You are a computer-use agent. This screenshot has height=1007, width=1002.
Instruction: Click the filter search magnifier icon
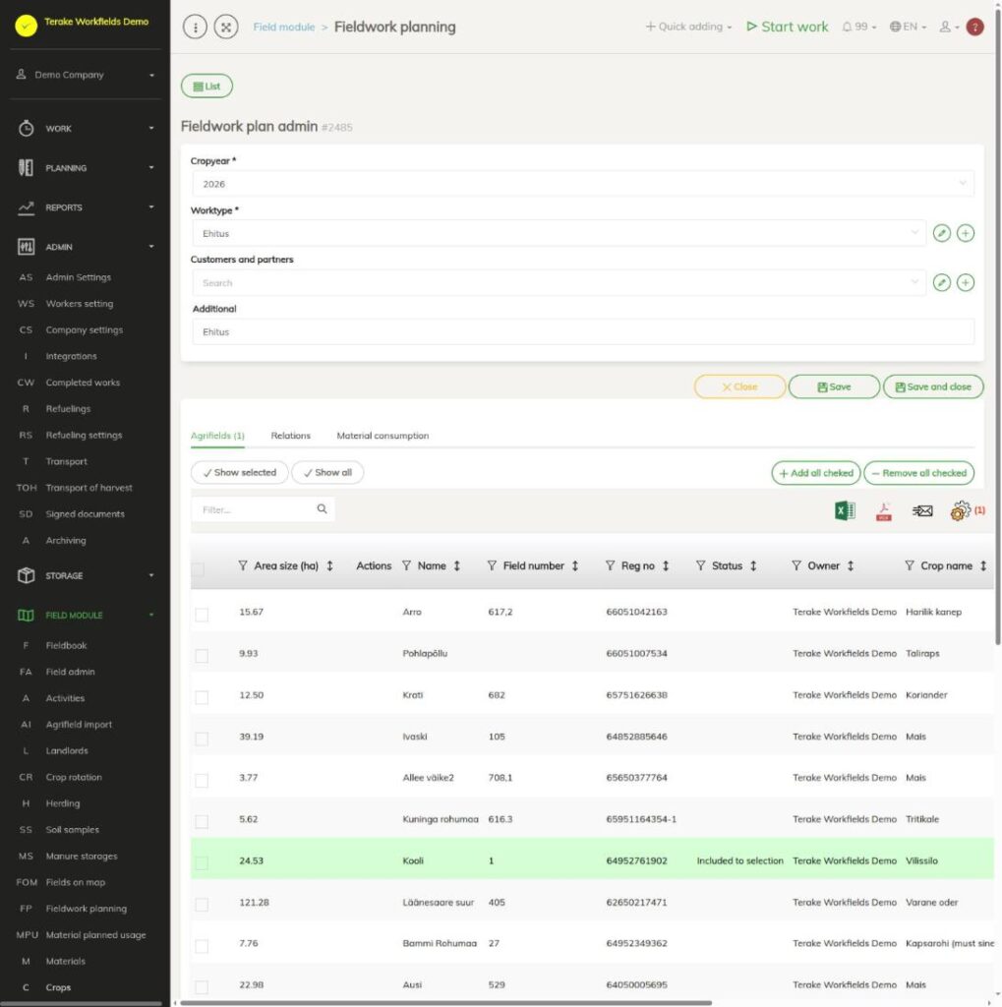(x=322, y=508)
